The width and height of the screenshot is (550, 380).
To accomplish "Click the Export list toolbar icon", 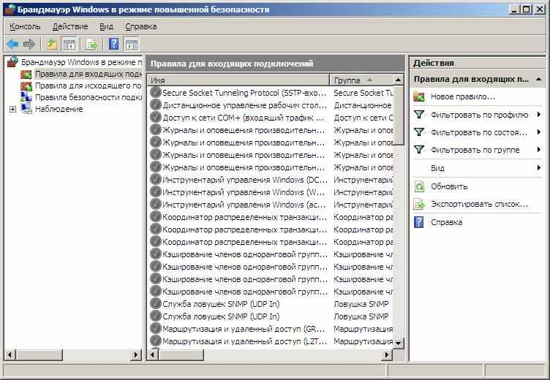I will [91, 44].
